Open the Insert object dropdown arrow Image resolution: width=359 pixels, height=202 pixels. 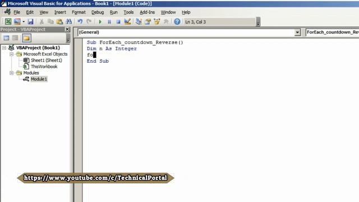[x=24, y=22]
